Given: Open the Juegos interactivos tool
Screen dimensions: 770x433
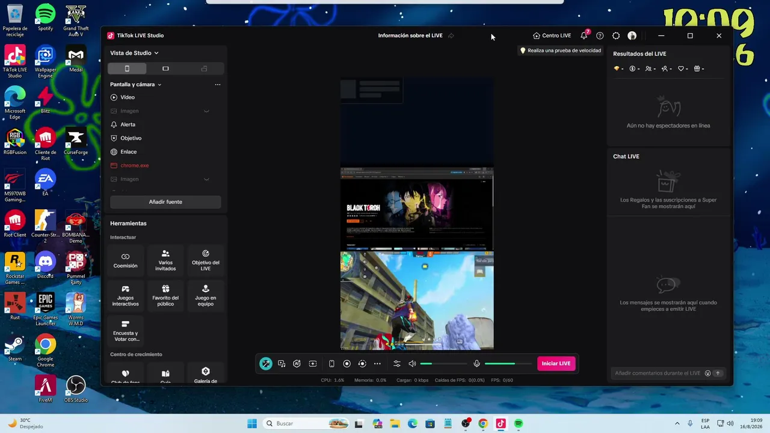Looking at the screenshot, I should [x=125, y=296].
